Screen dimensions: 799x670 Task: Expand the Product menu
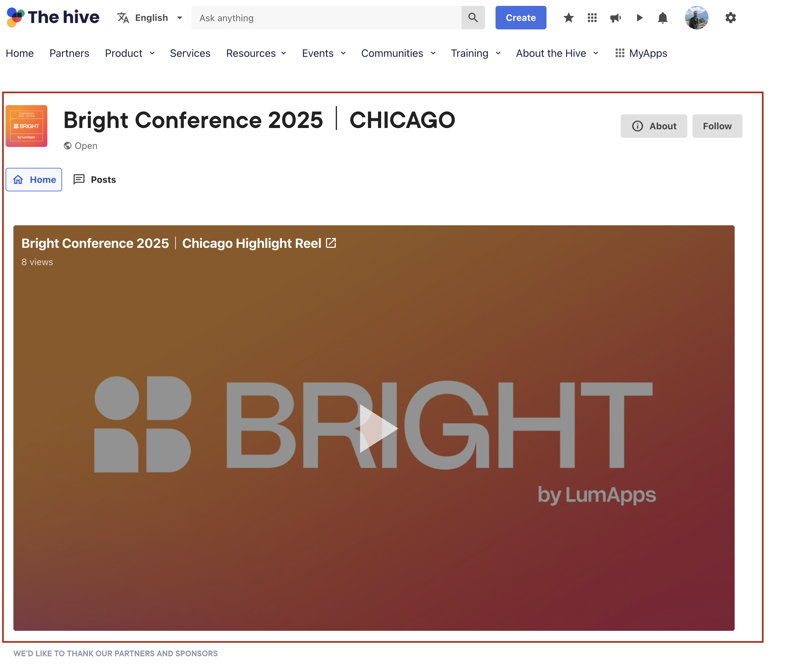(130, 53)
